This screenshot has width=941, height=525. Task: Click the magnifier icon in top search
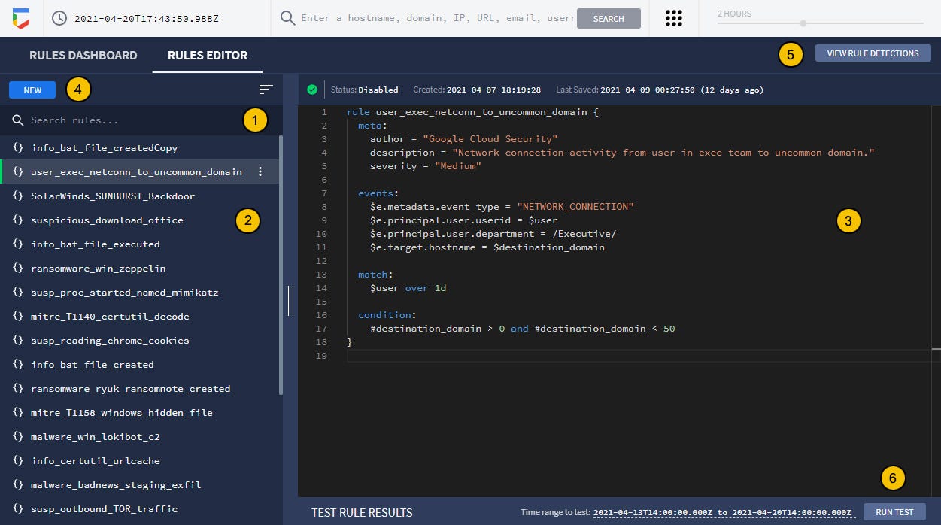pos(287,18)
